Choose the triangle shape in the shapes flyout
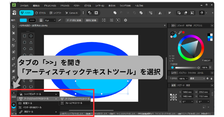The height and width of the screenshot is (117, 224). 31,42
